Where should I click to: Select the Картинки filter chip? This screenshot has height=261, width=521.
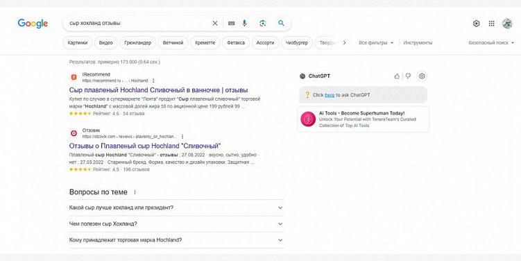pyautogui.click(x=78, y=43)
